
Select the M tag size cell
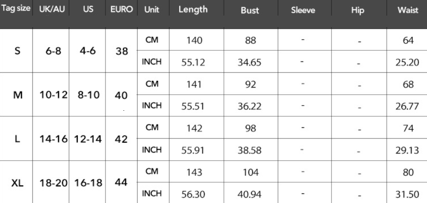click(x=17, y=96)
